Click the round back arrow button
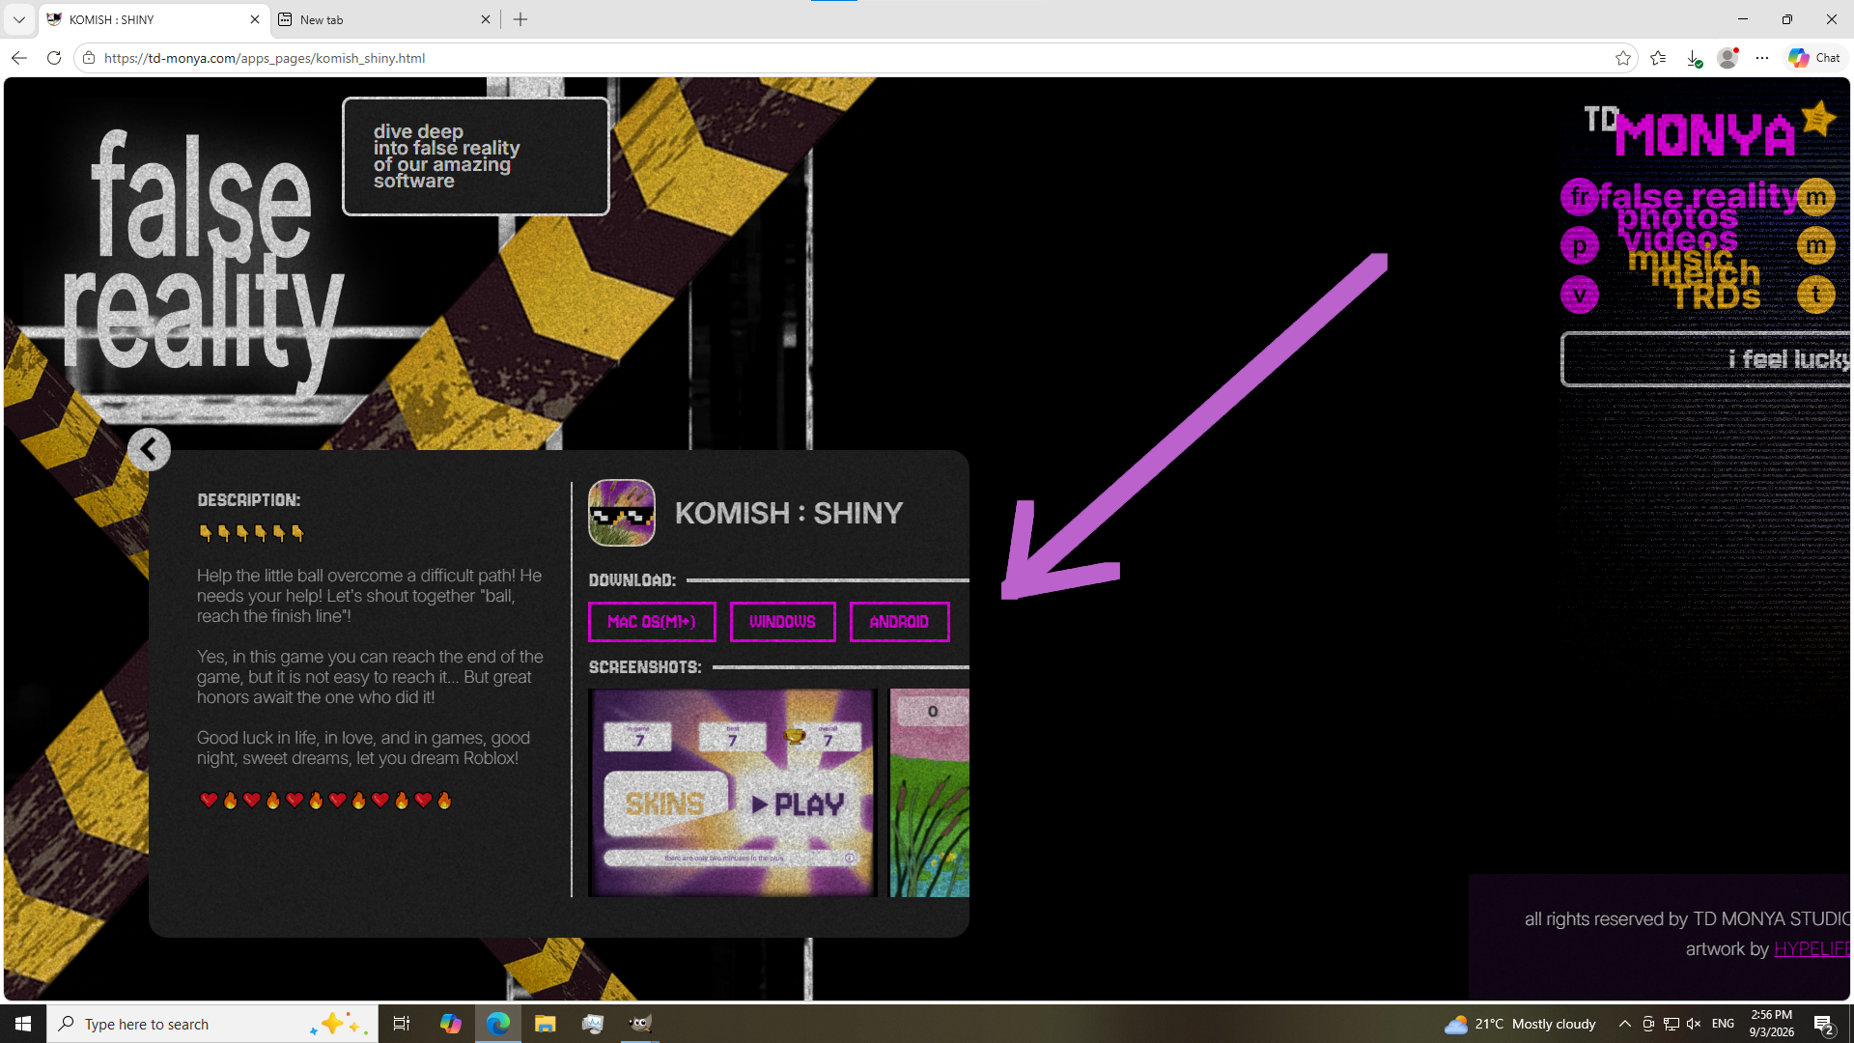This screenshot has width=1854, height=1043. point(149,449)
